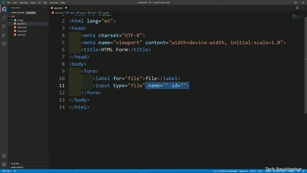The height and width of the screenshot is (173, 307).
Task: Click the UTF-8 encoding status entry
Action: [x=253, y=171]
